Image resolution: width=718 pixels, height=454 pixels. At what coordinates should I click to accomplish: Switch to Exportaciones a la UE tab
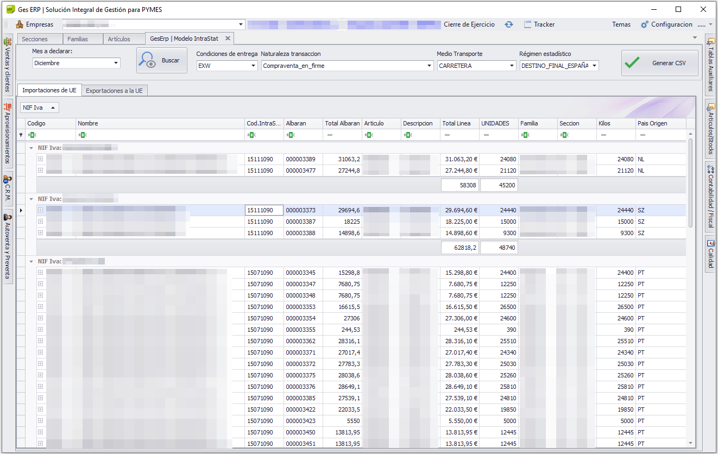(x=114, y=91)
